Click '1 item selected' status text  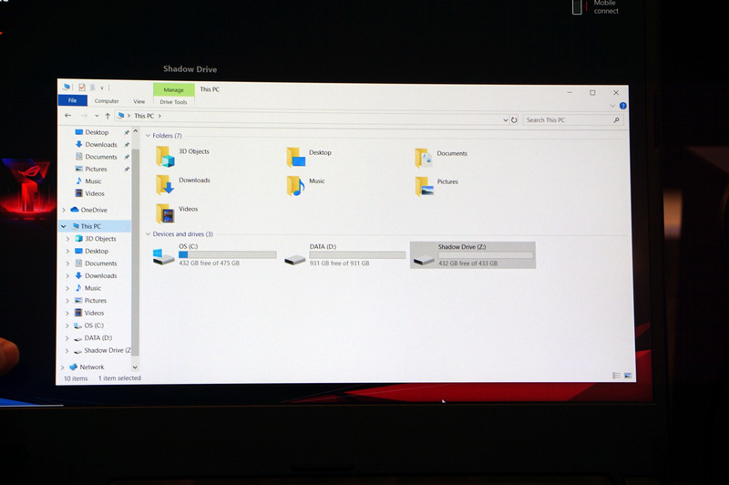point(119,378)
